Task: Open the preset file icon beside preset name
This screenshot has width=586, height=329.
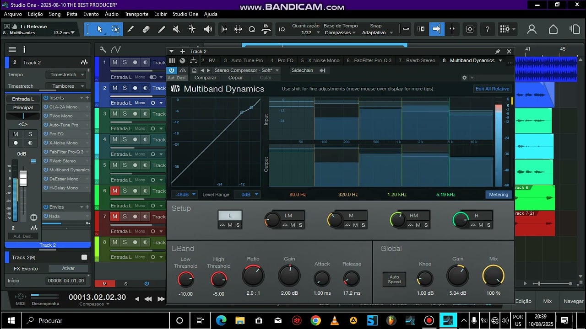Action: 194,70
